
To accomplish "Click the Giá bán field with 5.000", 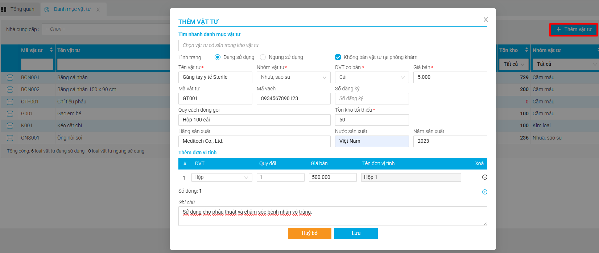I will (x=450, y=77).
